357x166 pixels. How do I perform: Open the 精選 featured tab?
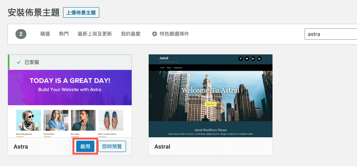[45, 34]
